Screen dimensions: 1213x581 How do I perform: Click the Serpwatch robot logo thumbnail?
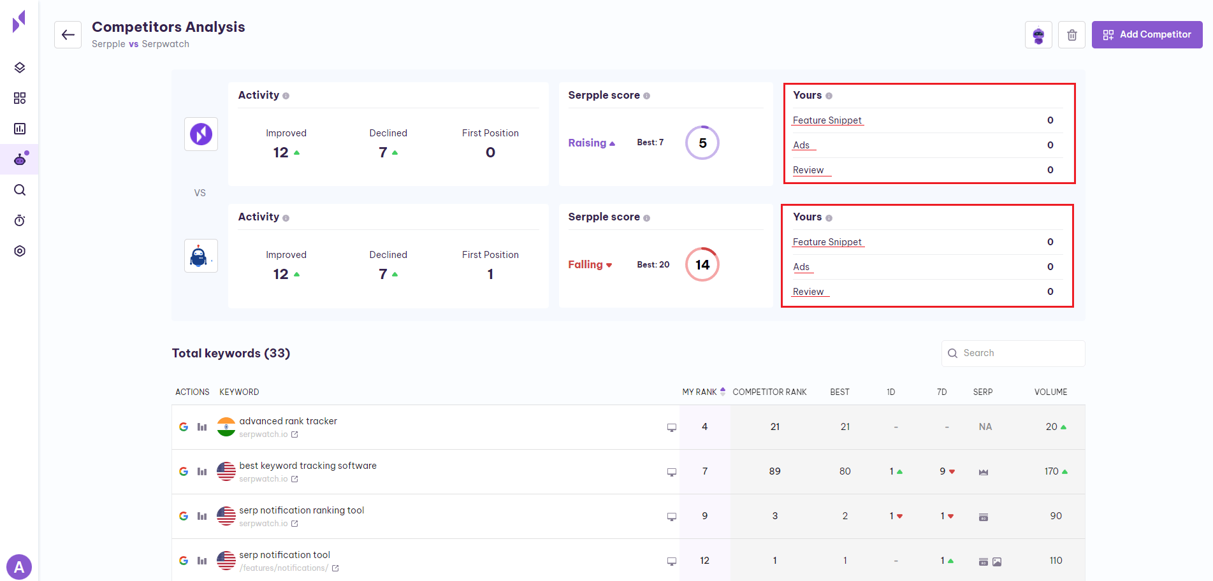tap(201, 255)
